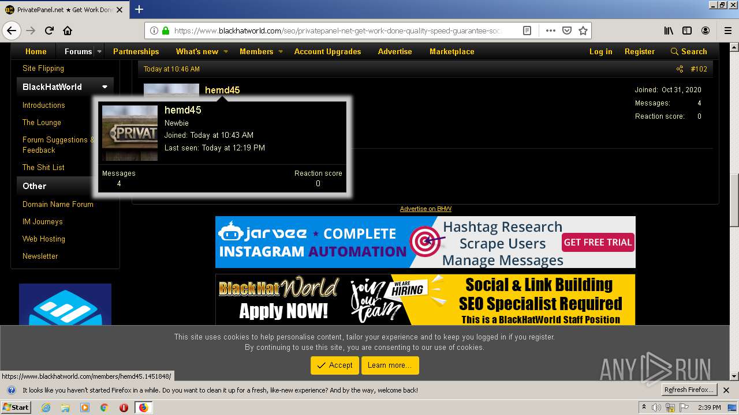
Task: Click the Jarvee GET FREE TRIAL banner button
Action: pyautogui.click(x=598, y=242)
